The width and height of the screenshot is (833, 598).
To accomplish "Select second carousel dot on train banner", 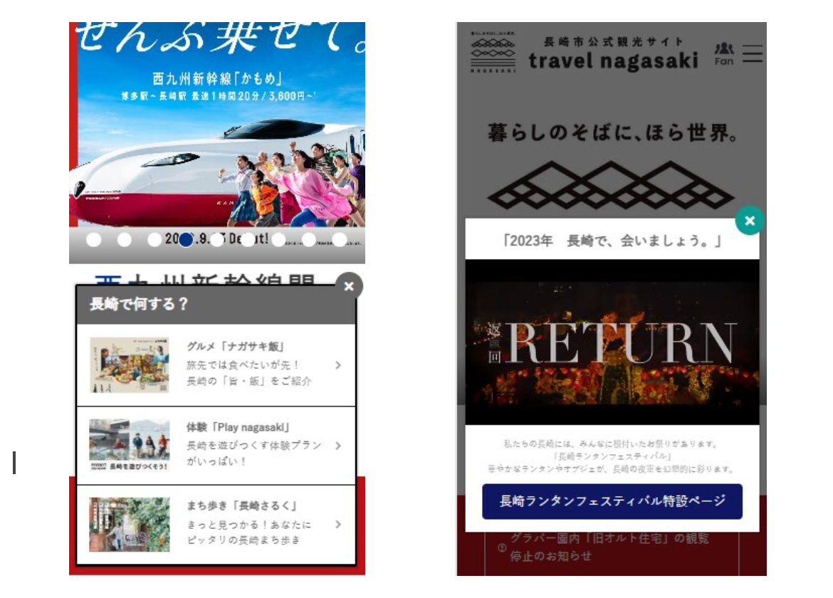I will [125, 239].
